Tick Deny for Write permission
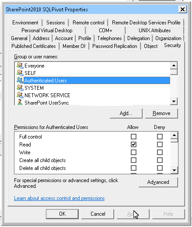 point(160,152)
